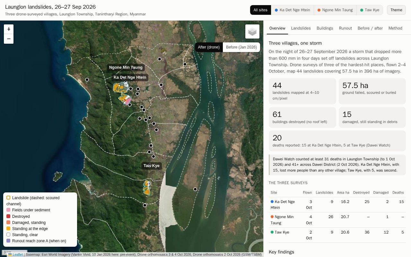Open the Landslides tab

point(301,28)
